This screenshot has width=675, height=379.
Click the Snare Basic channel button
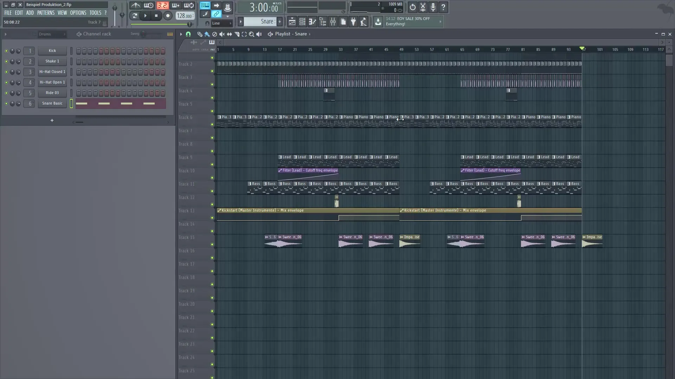52,104
